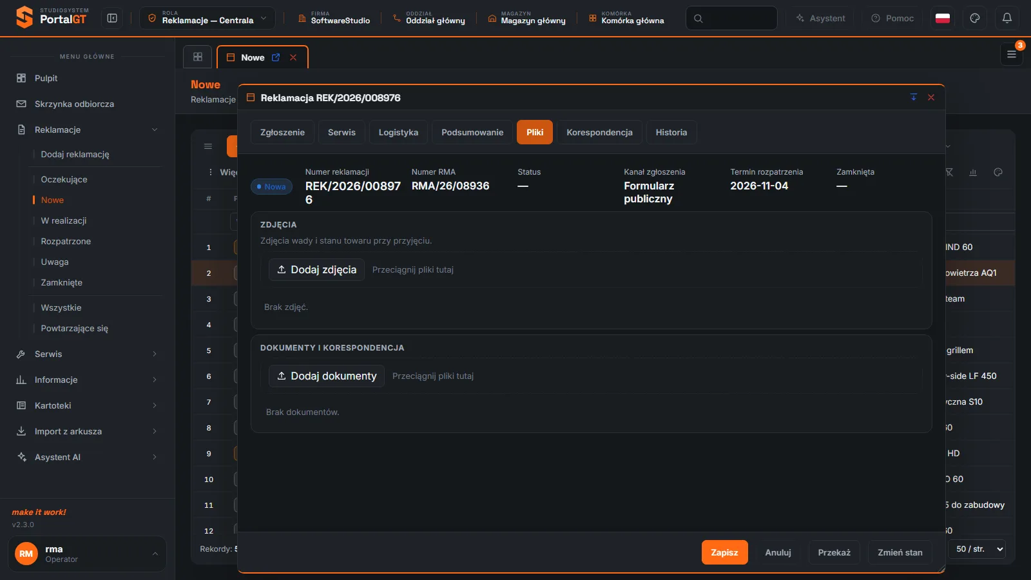Expand the Rola Reklamacje — Centrala dropdown
The height and width of the screenshot is (580, 1031).
(x=207, y=18)
